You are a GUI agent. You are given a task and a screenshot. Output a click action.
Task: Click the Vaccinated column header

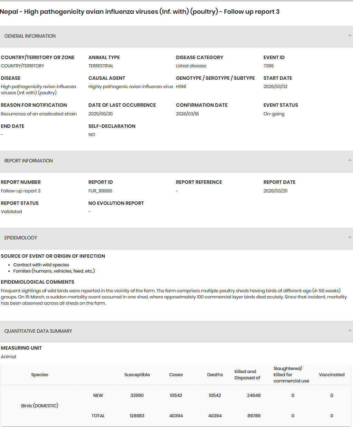coord(332,374)
